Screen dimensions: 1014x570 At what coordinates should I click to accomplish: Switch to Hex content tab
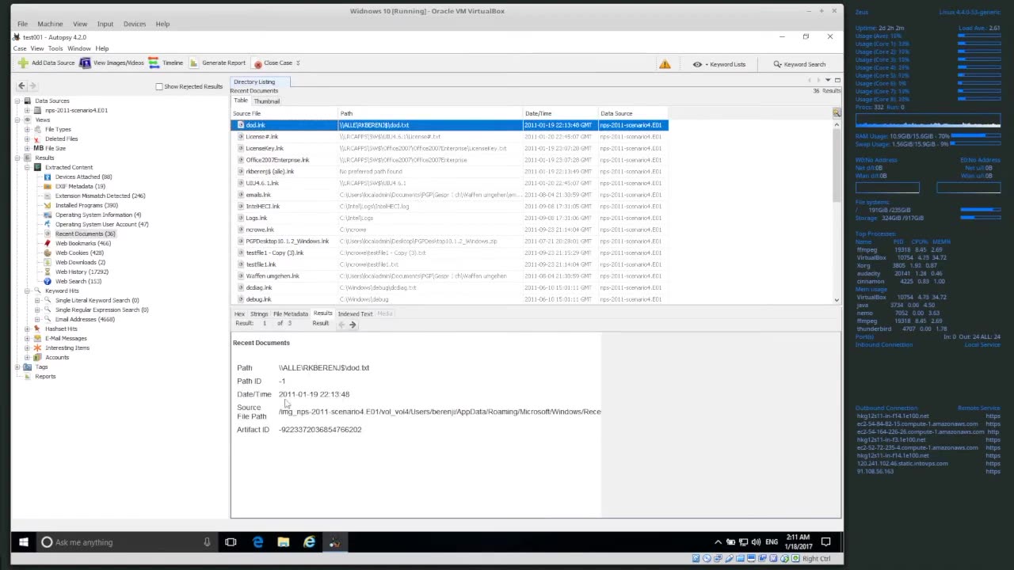pos(239,313)
